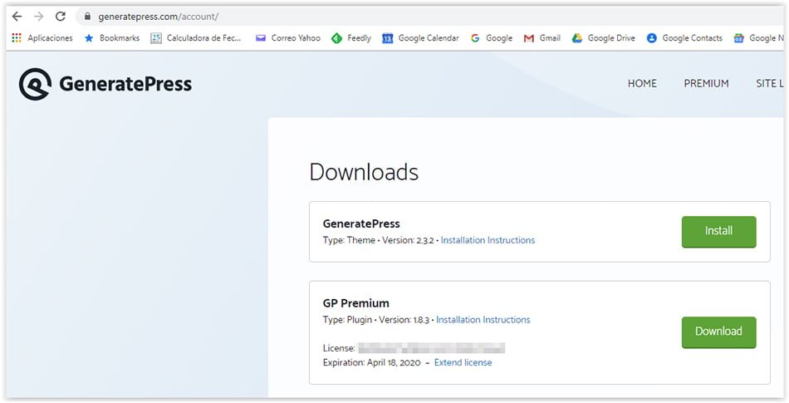Image resolution: width=789 pixels, height=403 pixels.
Task: Reload the page with the refresh icon
Action: coord(61,17)
